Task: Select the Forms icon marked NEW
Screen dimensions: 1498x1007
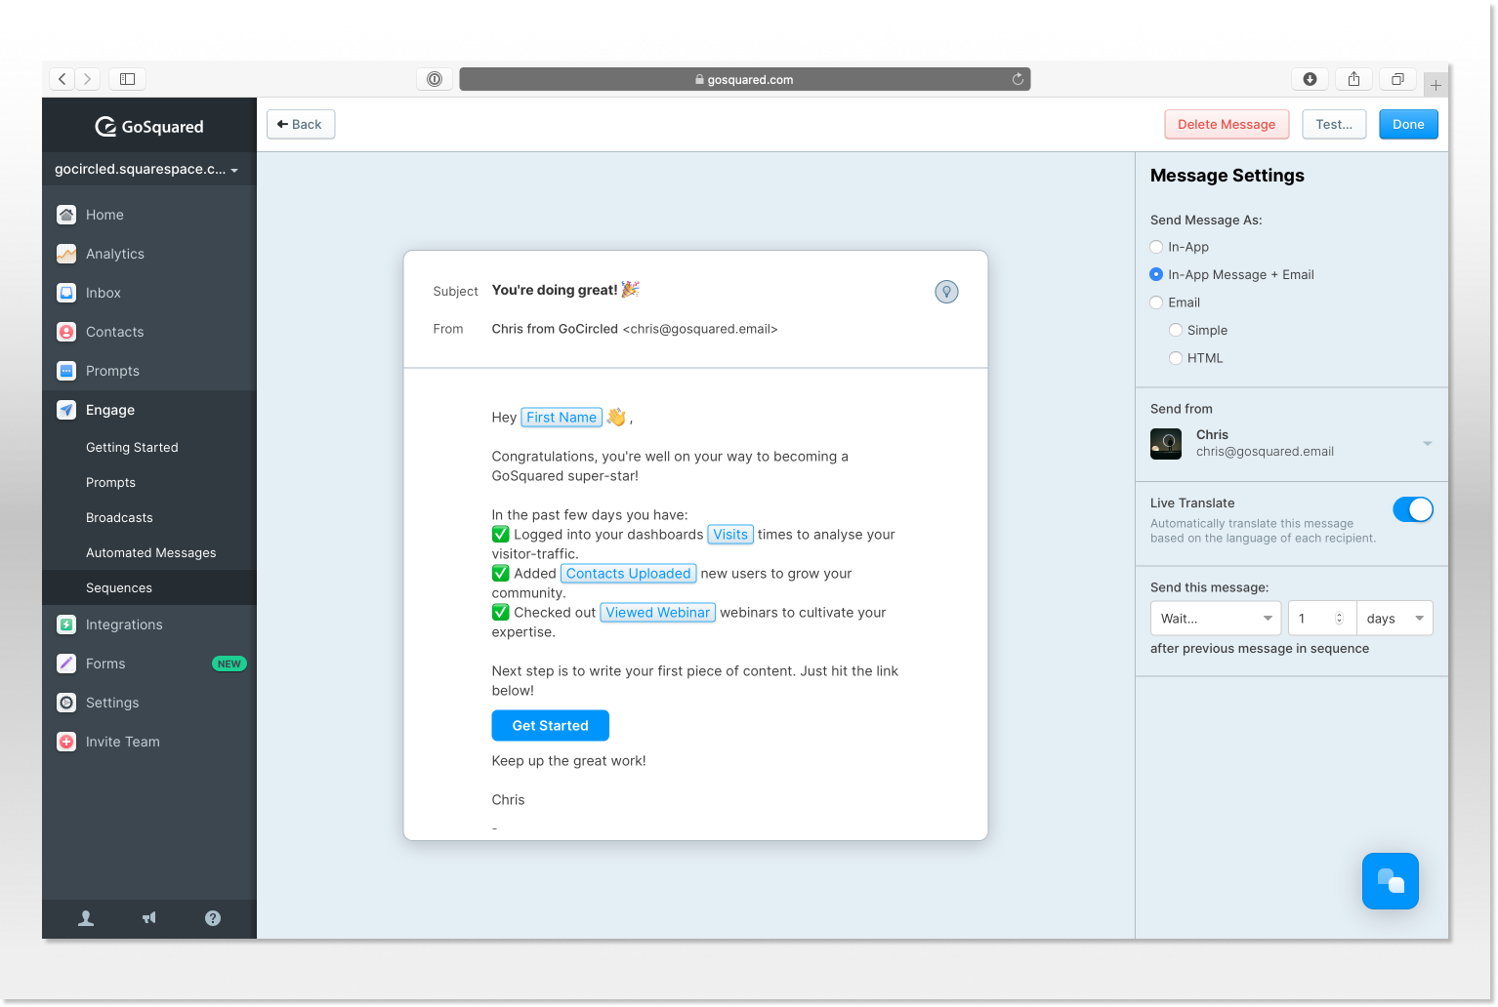Action: tap(65, 664)
